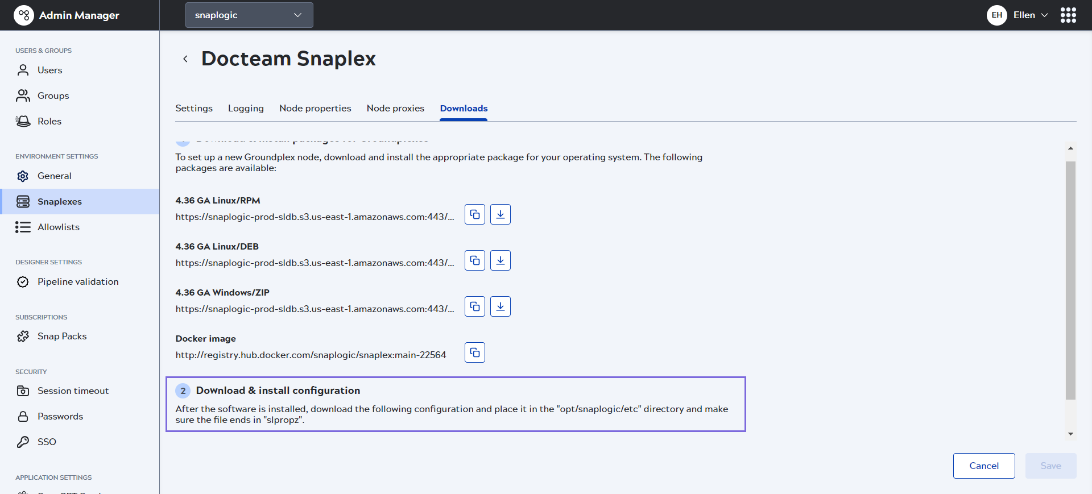
Task: Select Allowlists in the sidebar
Action: click(59, 227)
